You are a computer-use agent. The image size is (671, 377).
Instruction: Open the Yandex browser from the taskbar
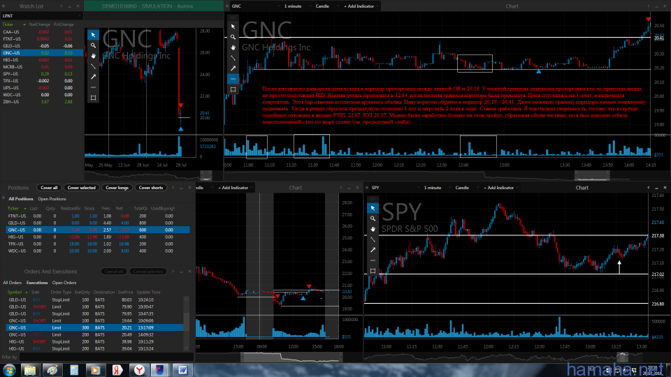pos(140,369)
